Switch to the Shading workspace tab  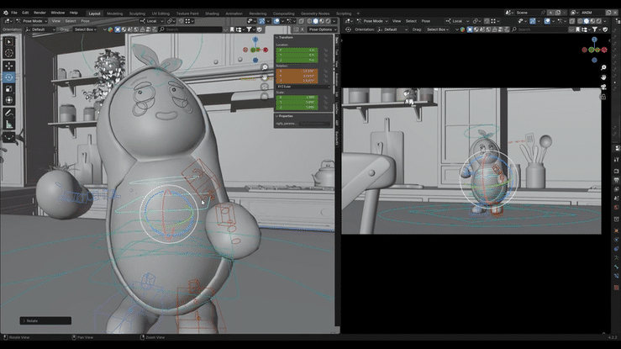(x=212, y=13)
